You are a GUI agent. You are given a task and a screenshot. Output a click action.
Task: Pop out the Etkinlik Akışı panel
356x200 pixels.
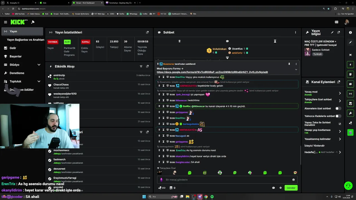click(x=147, y=66)
